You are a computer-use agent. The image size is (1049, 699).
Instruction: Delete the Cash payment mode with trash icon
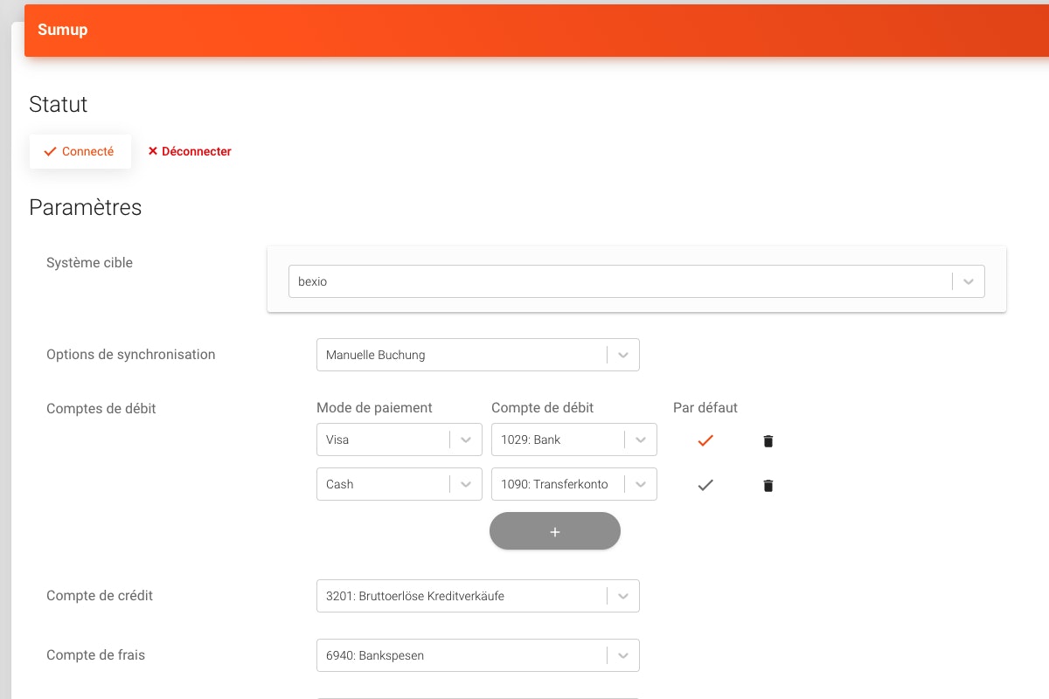[x=768, y=485]
